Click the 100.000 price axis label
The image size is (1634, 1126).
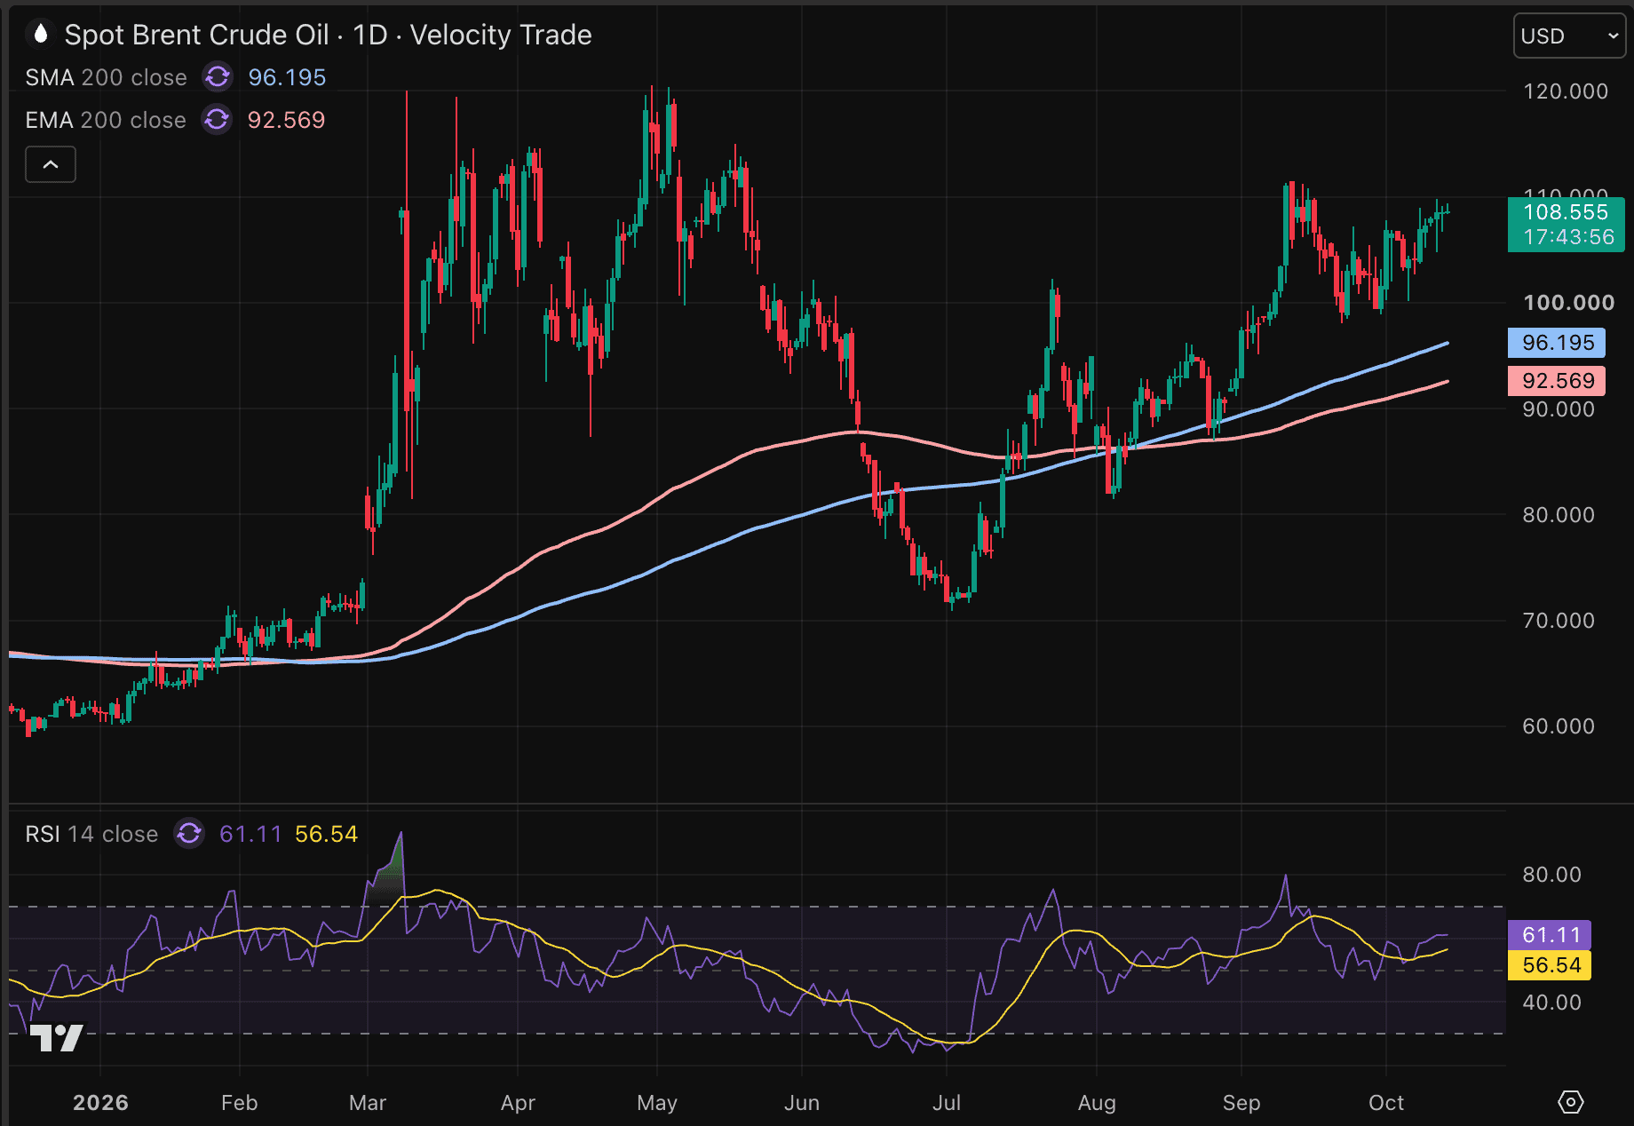pos(1568,303)
